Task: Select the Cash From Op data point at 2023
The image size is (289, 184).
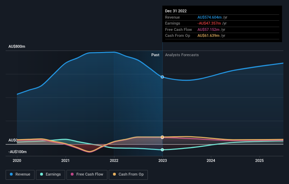Action: click(x=162, y=137)
